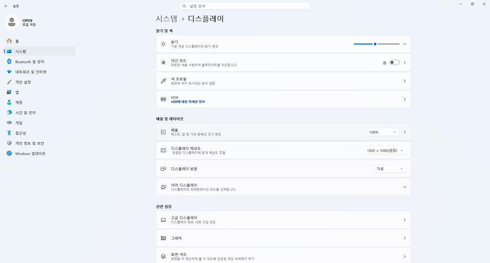Click the 게임 controller icon in the sidebar
Screen dimensions: 490x263
[9, 123]
